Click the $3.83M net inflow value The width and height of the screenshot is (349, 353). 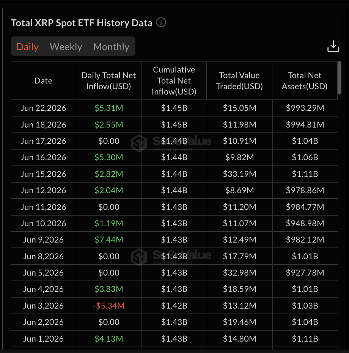tap(108, 289)
